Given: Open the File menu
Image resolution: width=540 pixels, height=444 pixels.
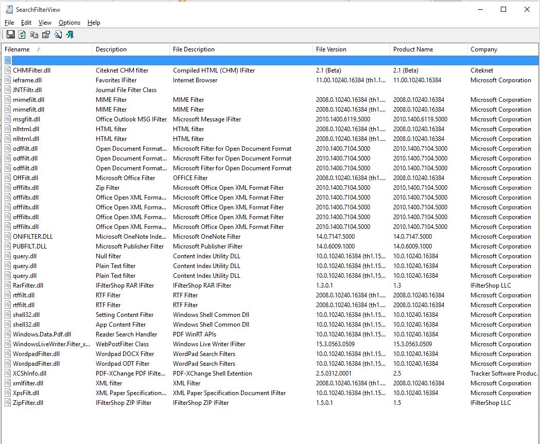Looking at the screenshot, I should coord(9,23).
